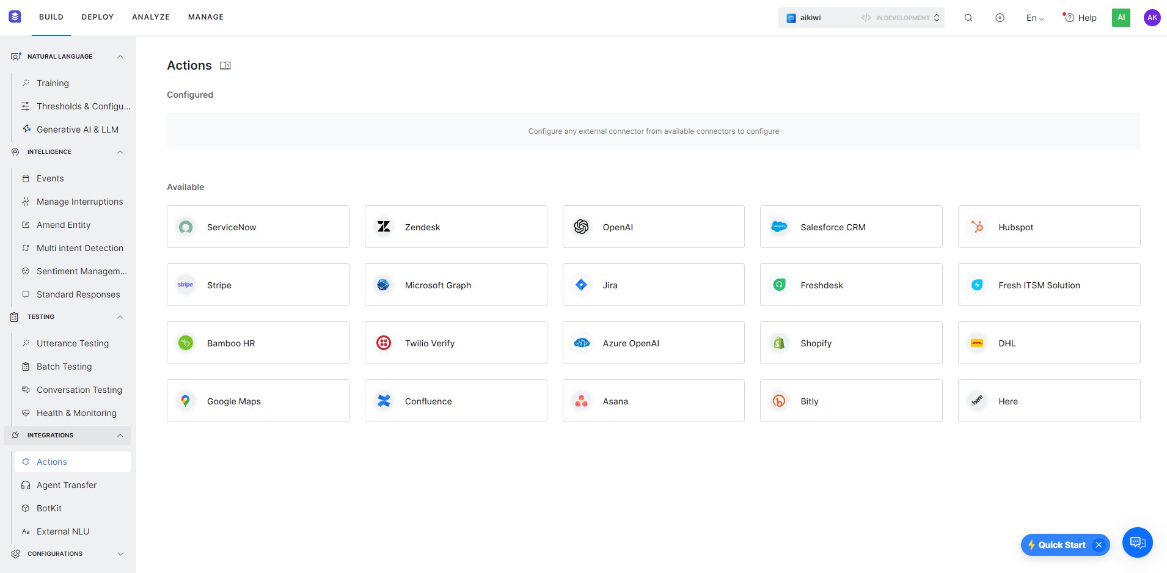Screen dimensions: 1167x573
Task: Click the Azure OpenAI logo icon
Action: [x=581, y=343]
